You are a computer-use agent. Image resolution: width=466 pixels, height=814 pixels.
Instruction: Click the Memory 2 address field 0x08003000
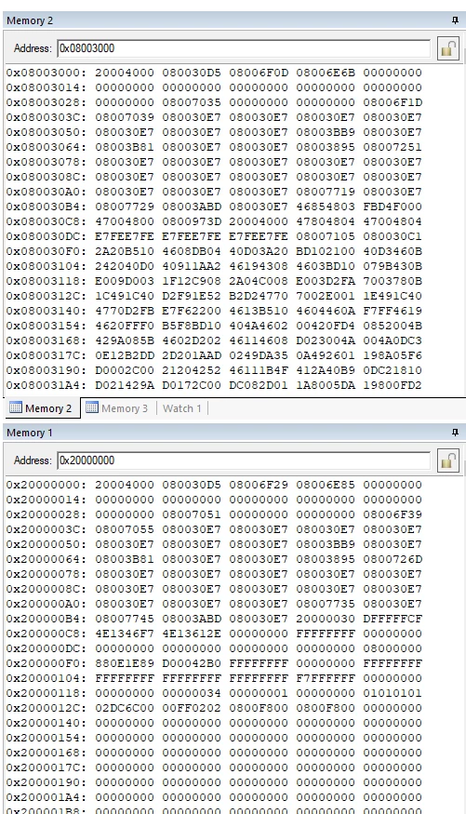point(244,48)
